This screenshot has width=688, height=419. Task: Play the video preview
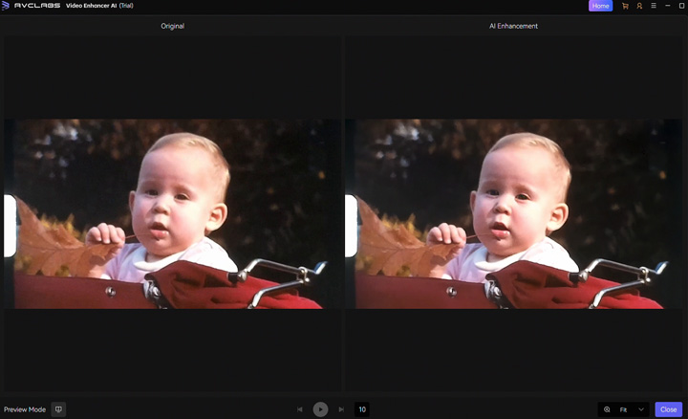coord(320,409)
